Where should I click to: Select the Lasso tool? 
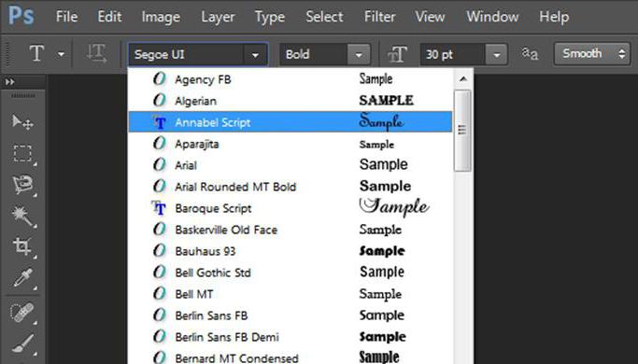click(x=22, y=185)
